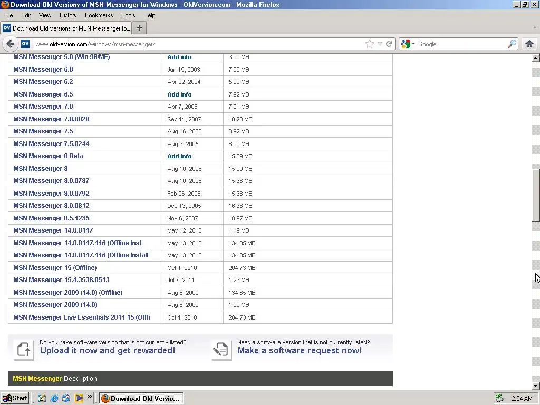Reload the page with the refresh icon
Image resolution: width=540 pixels, height=405 pixels.
[x=389, y=44]
